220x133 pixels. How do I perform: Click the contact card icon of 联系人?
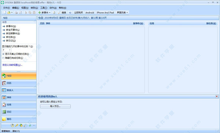(x=4, y=90)
